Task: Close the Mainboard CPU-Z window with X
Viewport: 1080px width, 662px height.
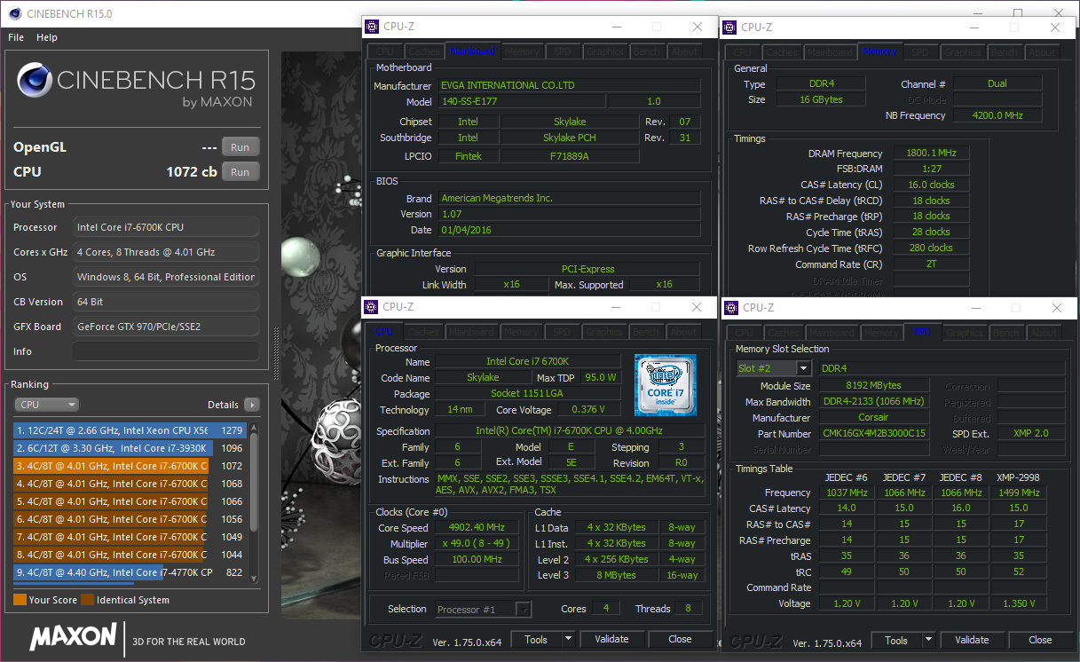Action: pos(698,27)
